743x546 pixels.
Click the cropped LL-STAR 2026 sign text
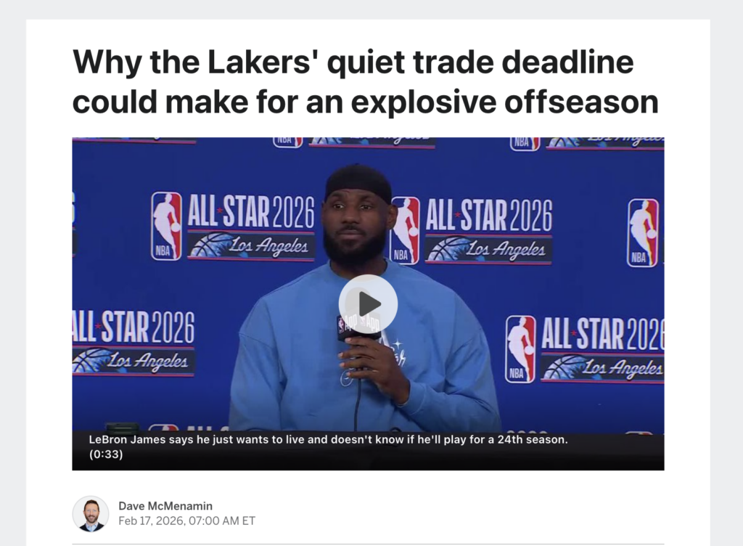coord(134,327)
